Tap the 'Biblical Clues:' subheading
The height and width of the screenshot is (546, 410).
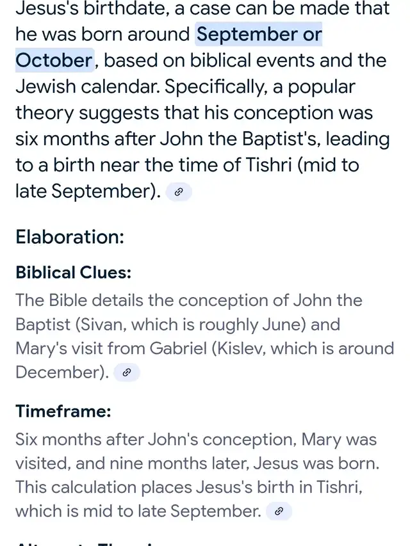pos(73,272)
